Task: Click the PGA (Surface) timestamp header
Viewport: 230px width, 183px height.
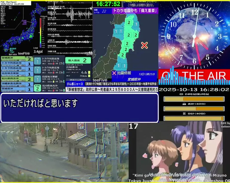Action: point(15,3)
